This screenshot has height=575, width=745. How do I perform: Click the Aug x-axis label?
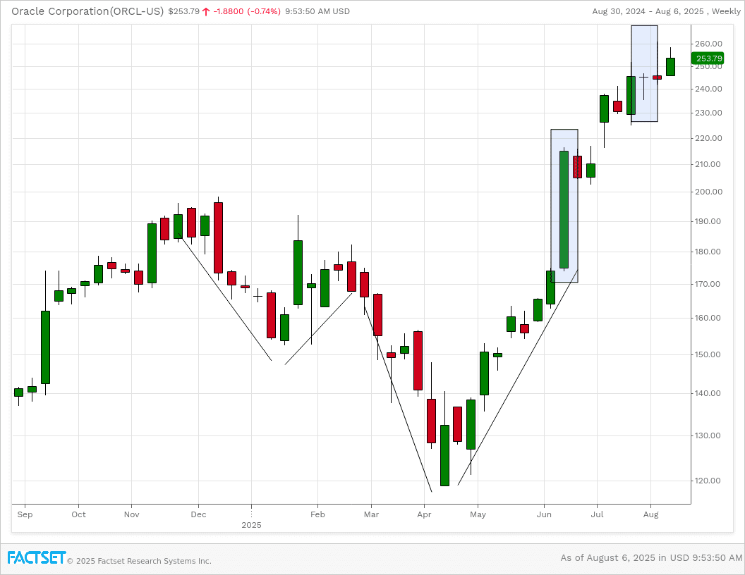[x=651, y=514]
